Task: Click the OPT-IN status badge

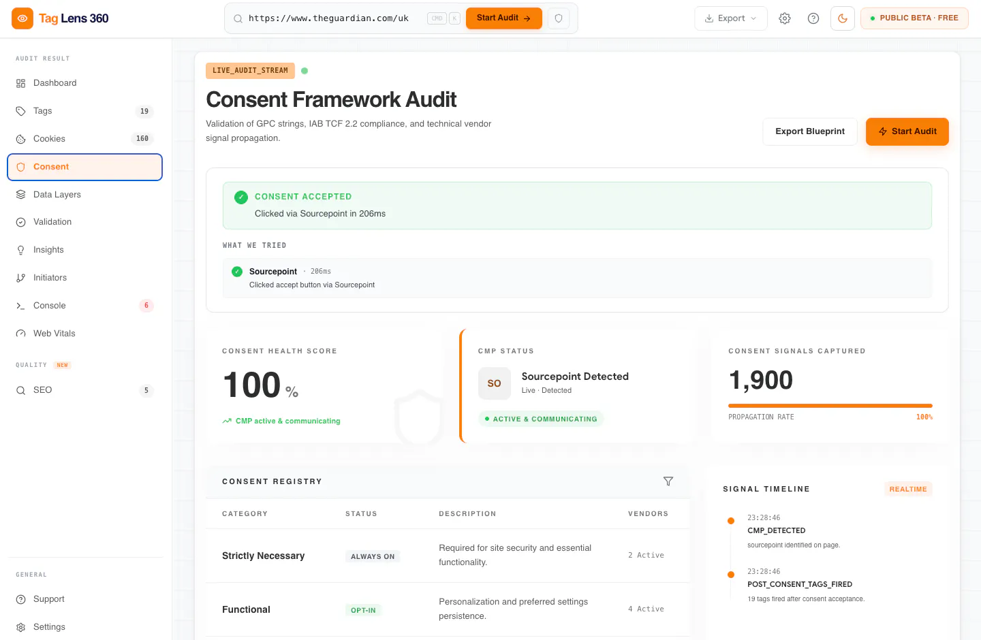Action: [x=363, y=610]
